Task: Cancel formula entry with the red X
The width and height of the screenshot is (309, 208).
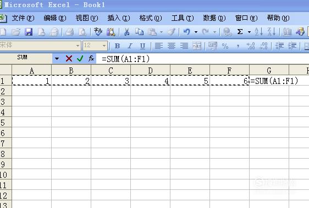Action: coord(69,58)
